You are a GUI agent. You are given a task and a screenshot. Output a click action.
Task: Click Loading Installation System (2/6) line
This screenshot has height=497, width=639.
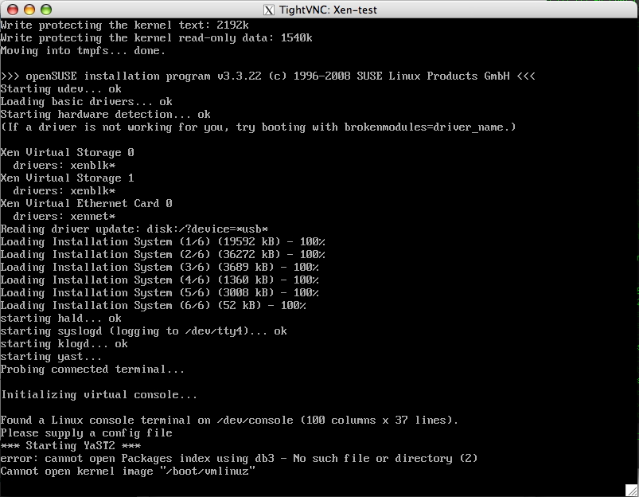[x=162, y=254]
